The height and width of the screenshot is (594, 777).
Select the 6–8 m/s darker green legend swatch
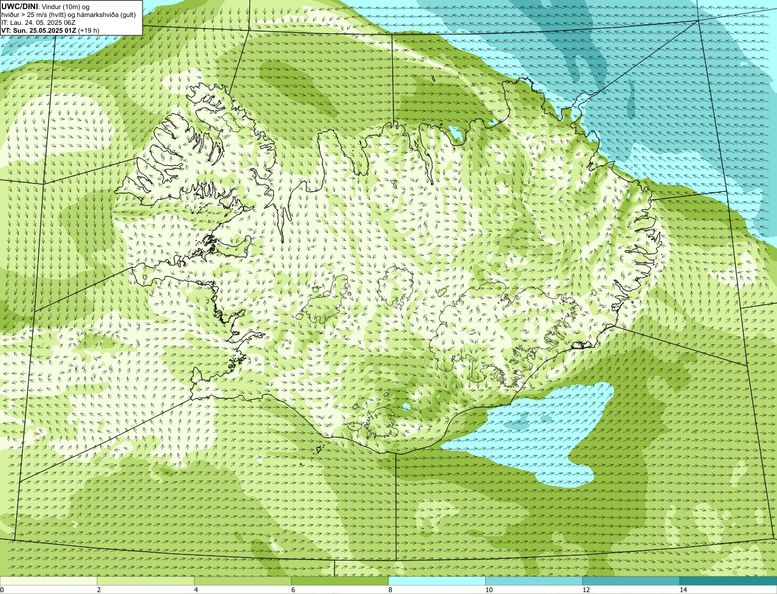point(340,581)
